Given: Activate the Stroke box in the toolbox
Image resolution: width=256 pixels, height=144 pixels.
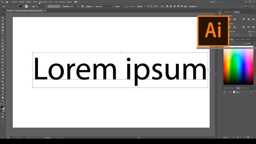Looking at the screenshot, I should point(4,108).
